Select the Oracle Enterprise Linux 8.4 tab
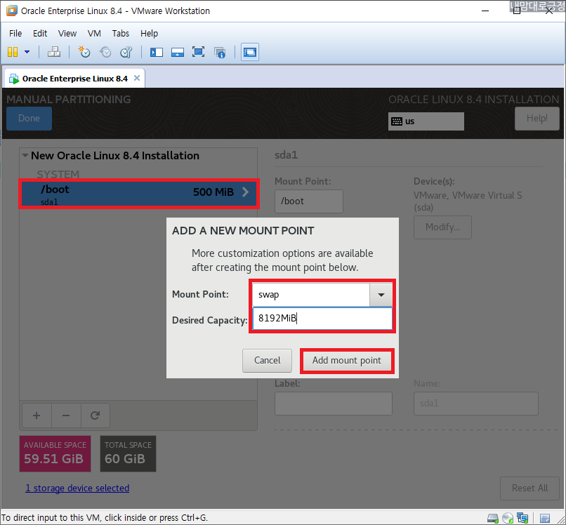The width and height of the screenshot is (566, 525). (74, 79)
